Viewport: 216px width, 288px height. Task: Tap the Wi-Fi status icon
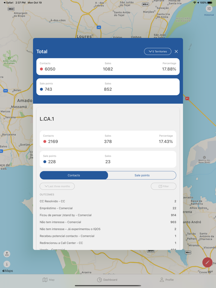[x=195, y=3]
